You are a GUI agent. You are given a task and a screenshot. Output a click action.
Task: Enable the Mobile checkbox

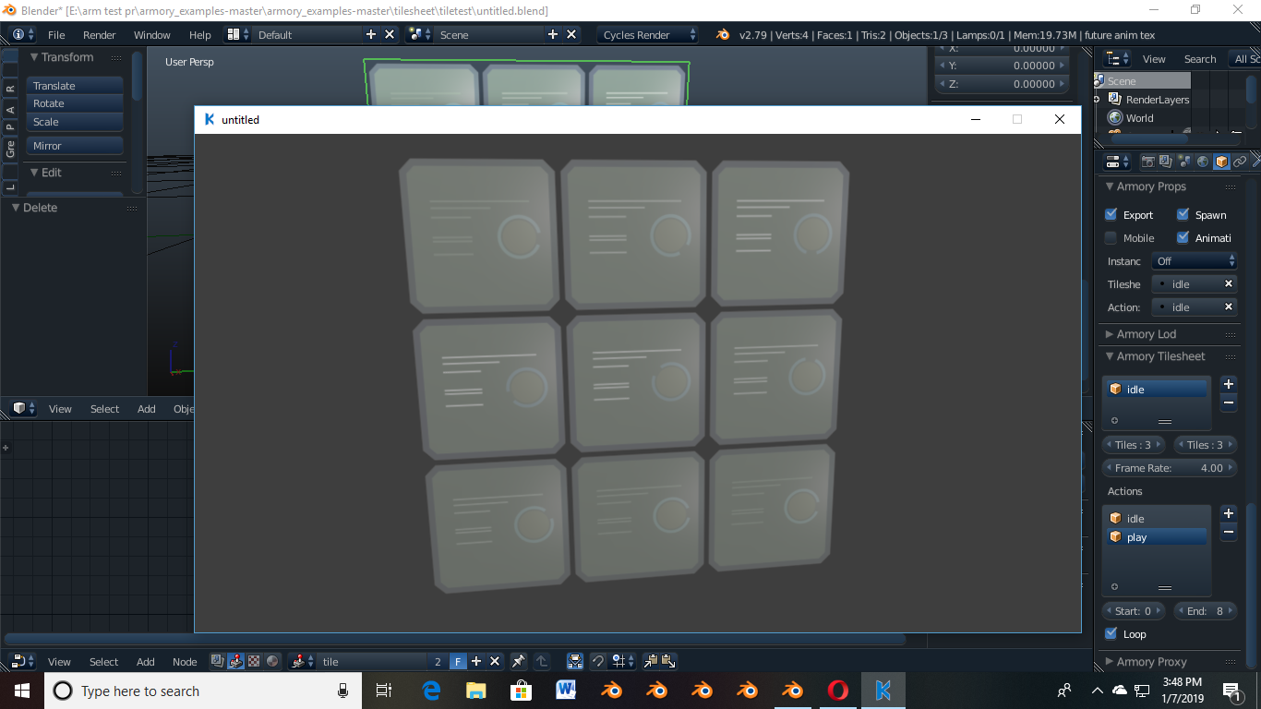pyautogui.click(x=1111, y=237)
